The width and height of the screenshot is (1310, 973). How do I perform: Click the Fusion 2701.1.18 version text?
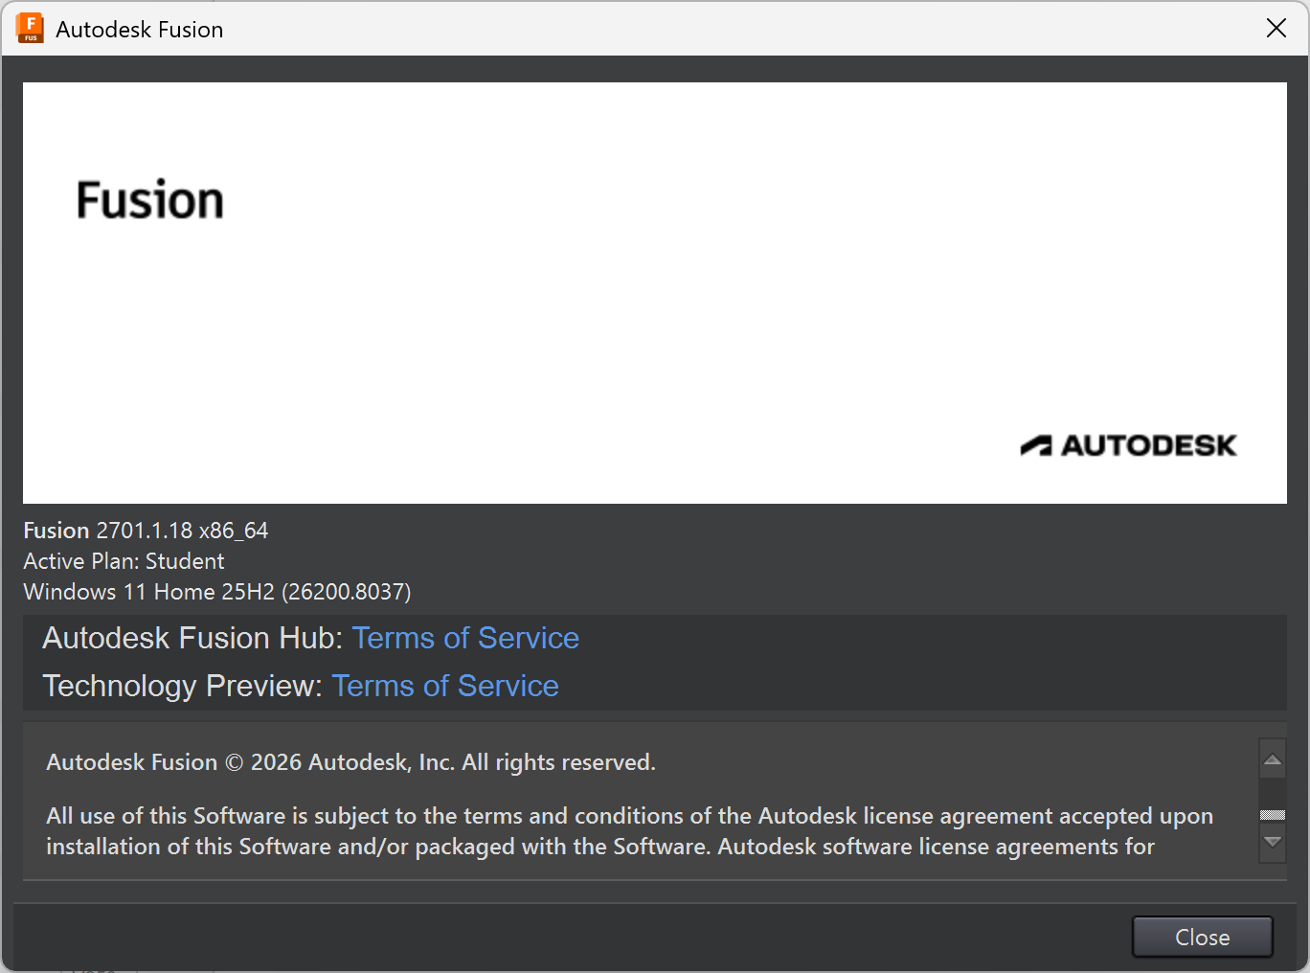[x=146, y=531]
